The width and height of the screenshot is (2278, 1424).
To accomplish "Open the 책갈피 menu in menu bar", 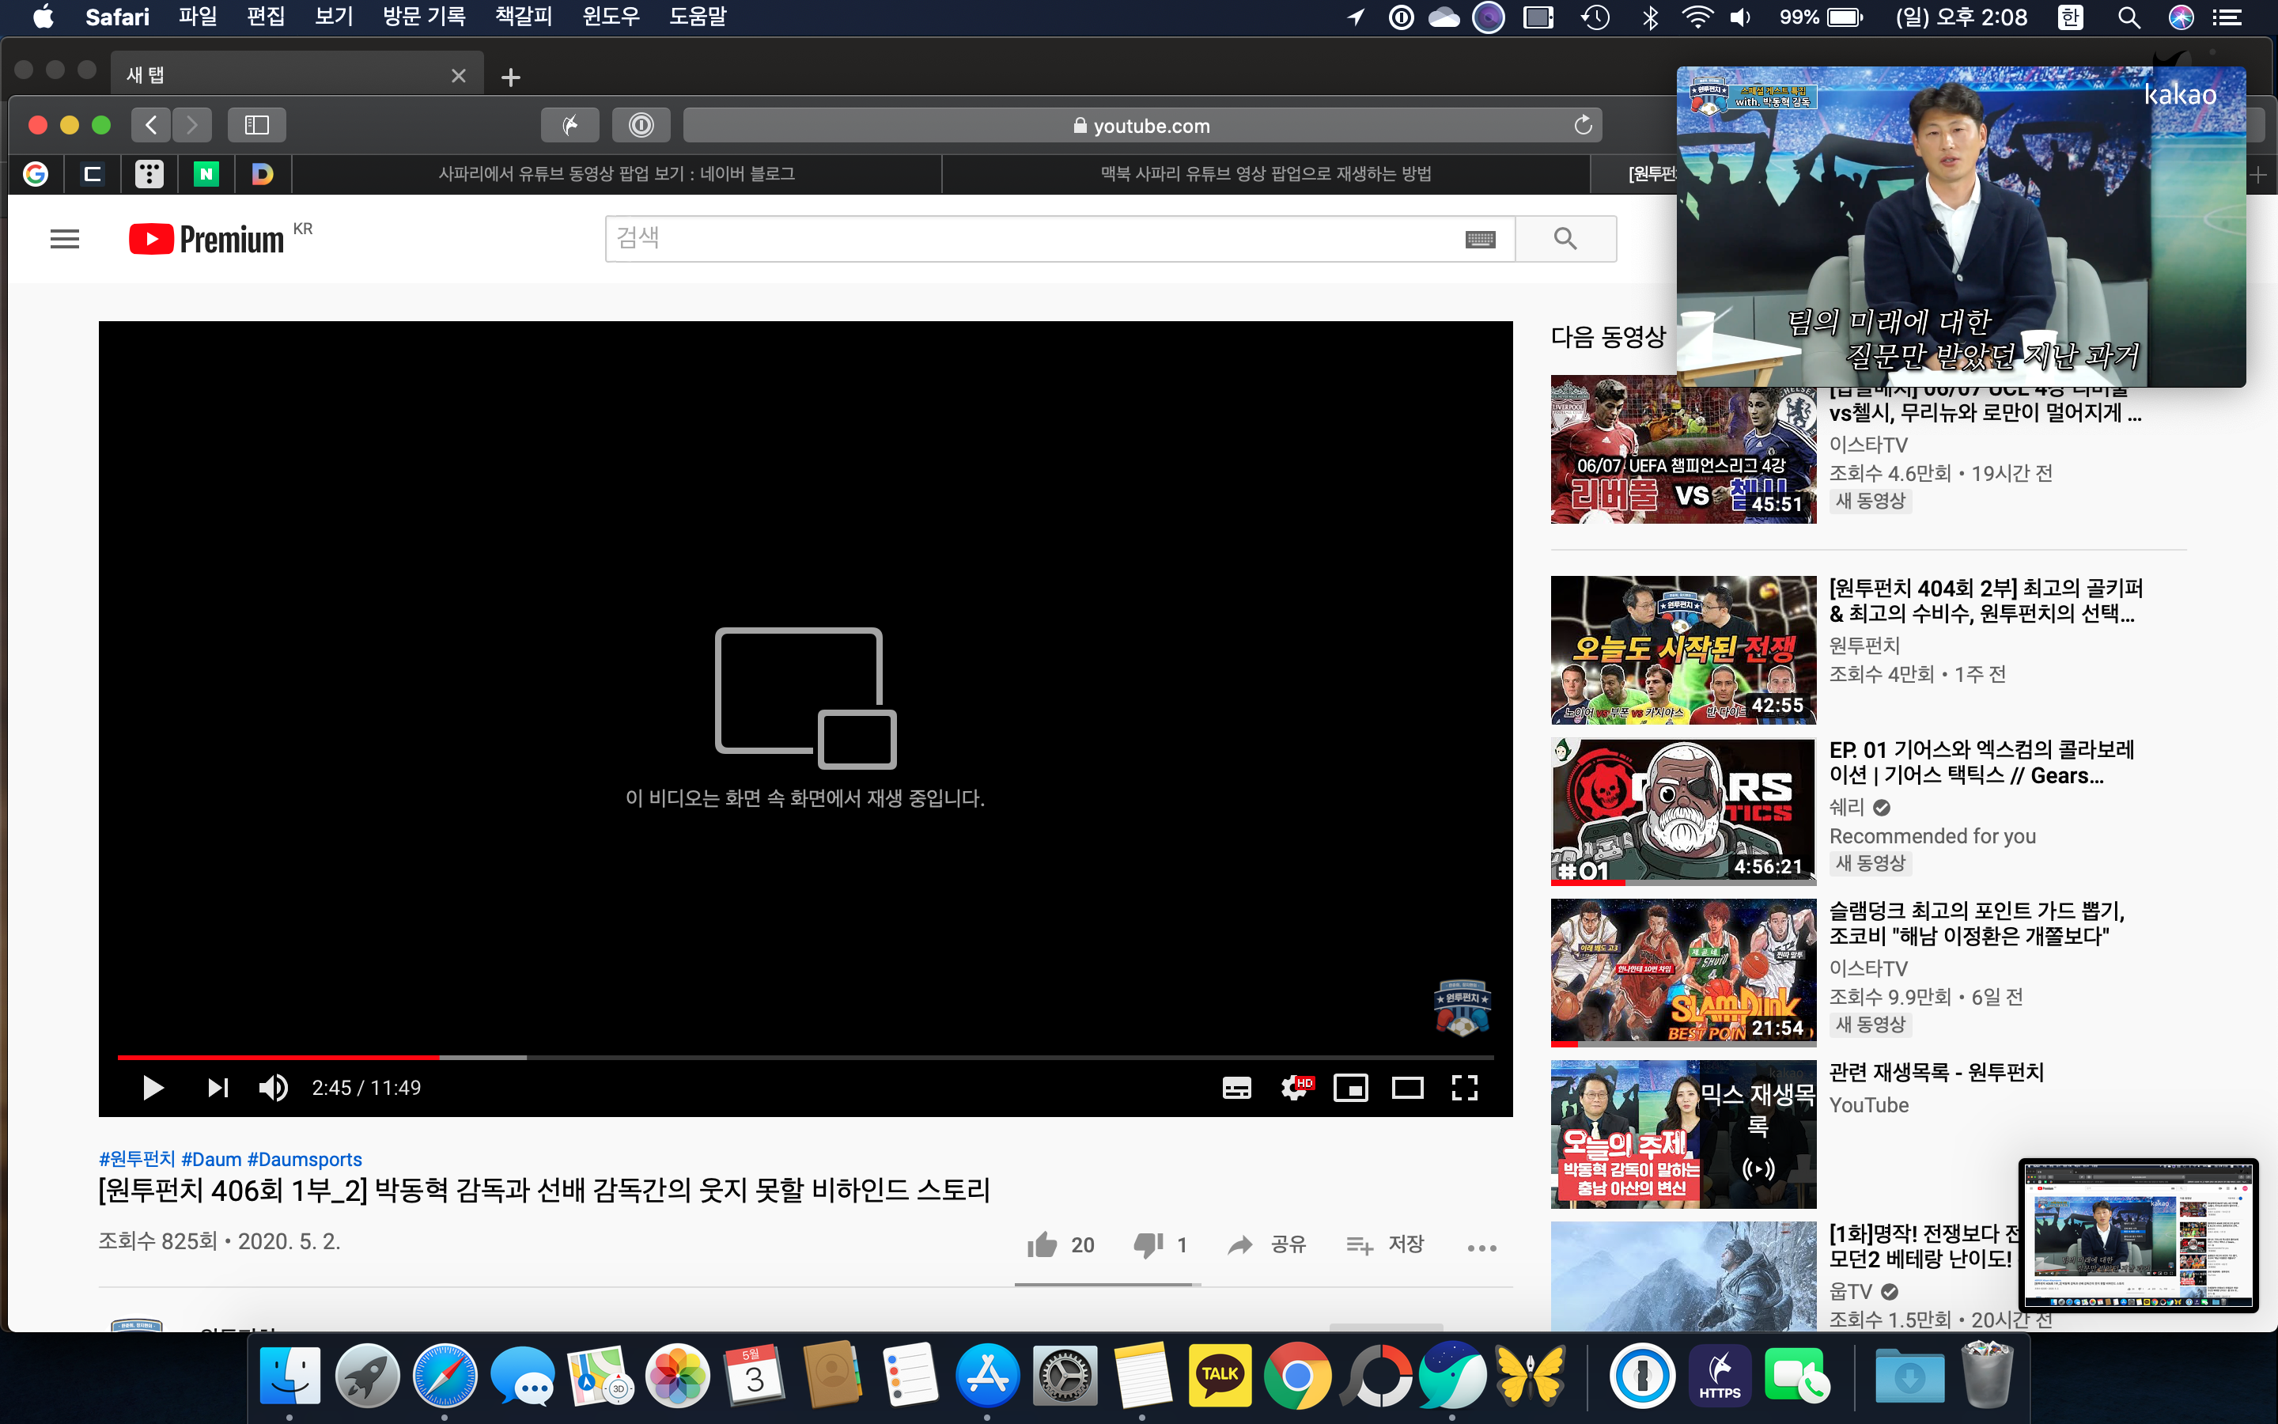I will (x=524, y=17).
